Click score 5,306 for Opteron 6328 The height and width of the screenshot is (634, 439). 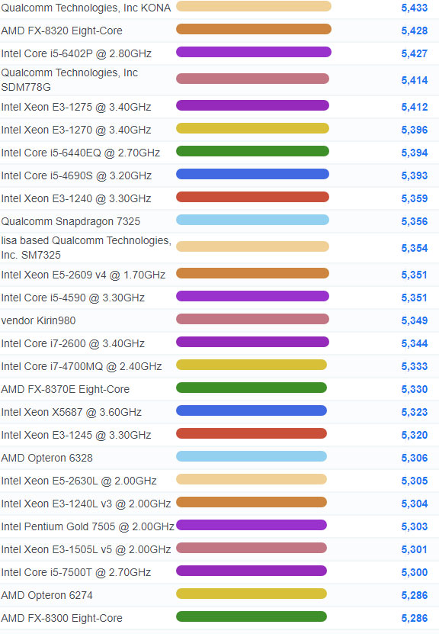point(415,458)
